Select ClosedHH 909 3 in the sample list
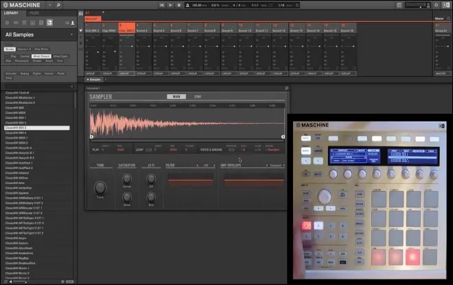Image resolution: width=453 pixels, height=285 pixels. click(36, 128)
